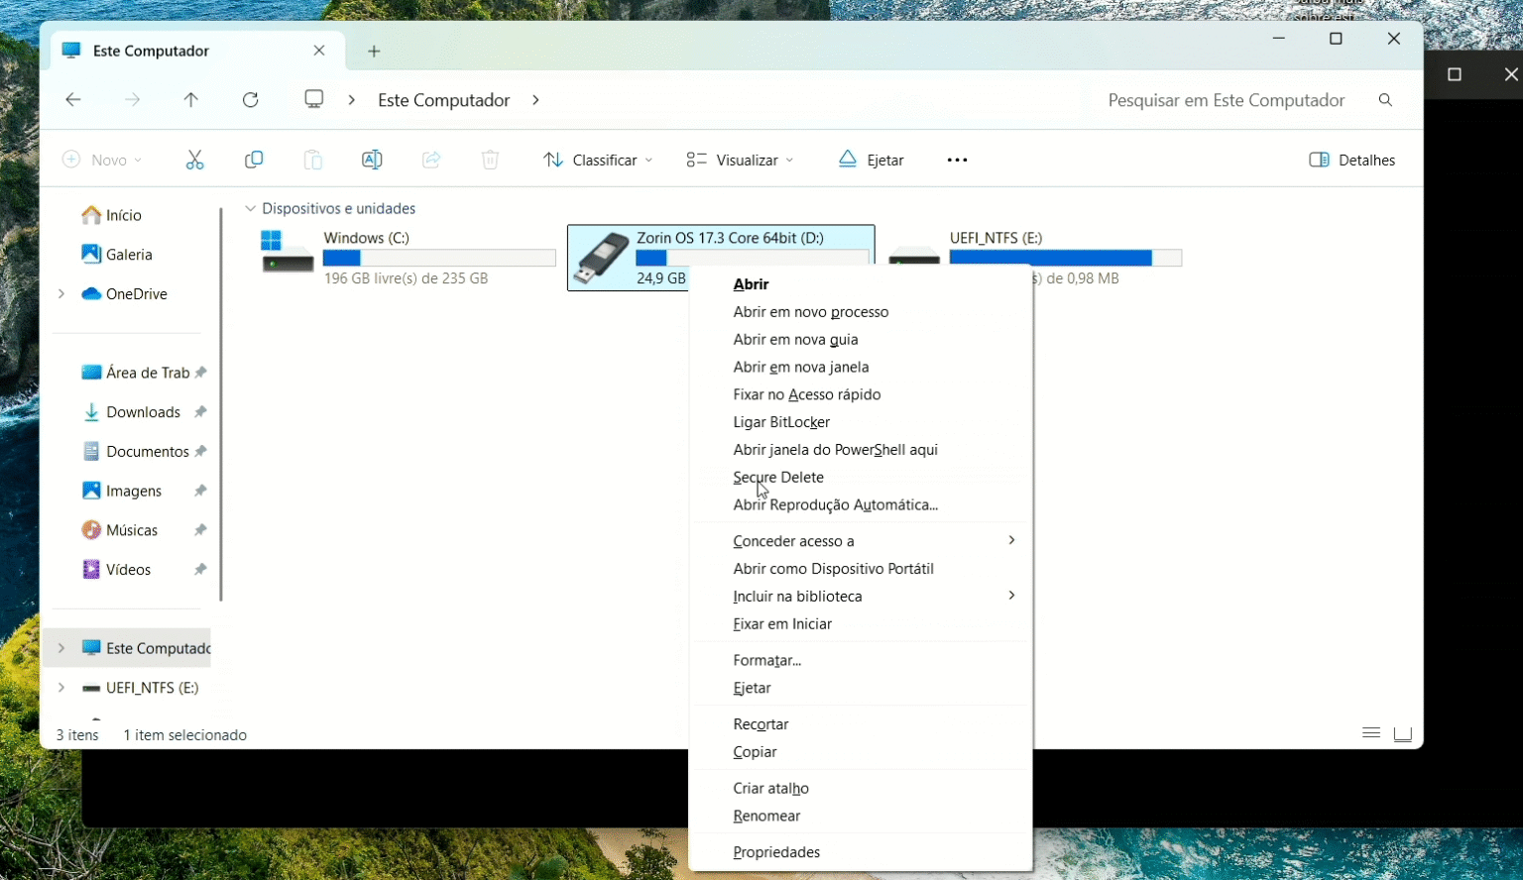Screen dimensions: 1523x880
Task: Toggle the Detalhes pane
Action: click(x=1352, y=160)
